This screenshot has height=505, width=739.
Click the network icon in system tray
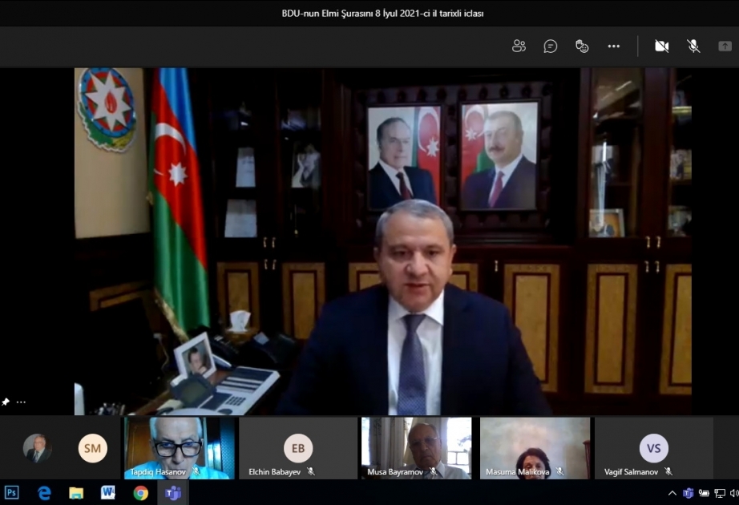pos(720,493)
